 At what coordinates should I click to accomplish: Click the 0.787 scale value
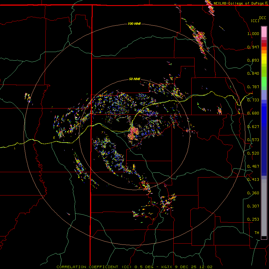[253, 87]
